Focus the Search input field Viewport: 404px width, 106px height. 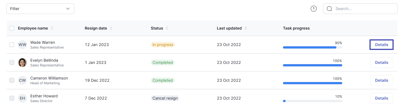[x=360, y=9]
